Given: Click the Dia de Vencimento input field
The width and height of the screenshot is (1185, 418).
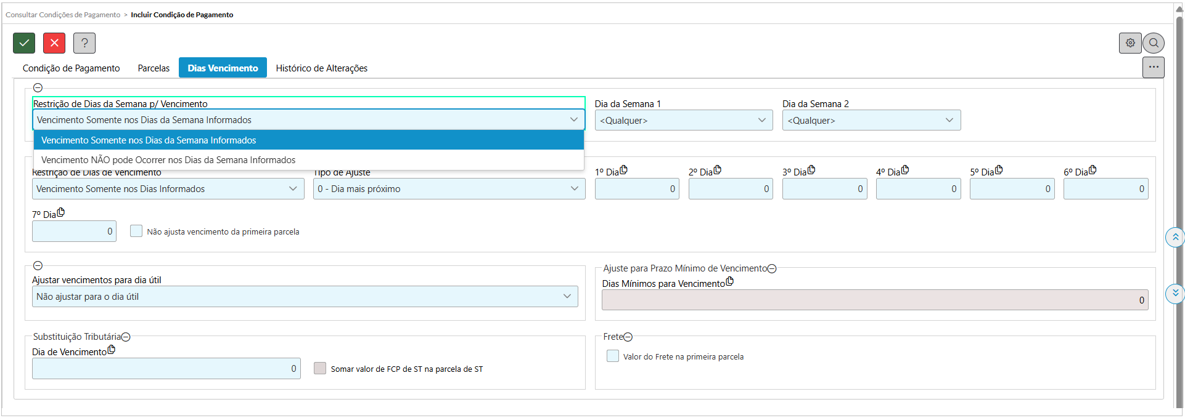Looking at the screenshot, I should tap(166, 369).
